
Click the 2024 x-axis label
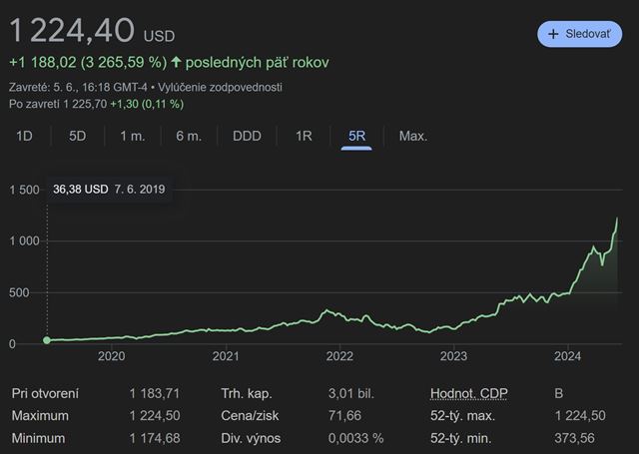(x=567, y=356)
